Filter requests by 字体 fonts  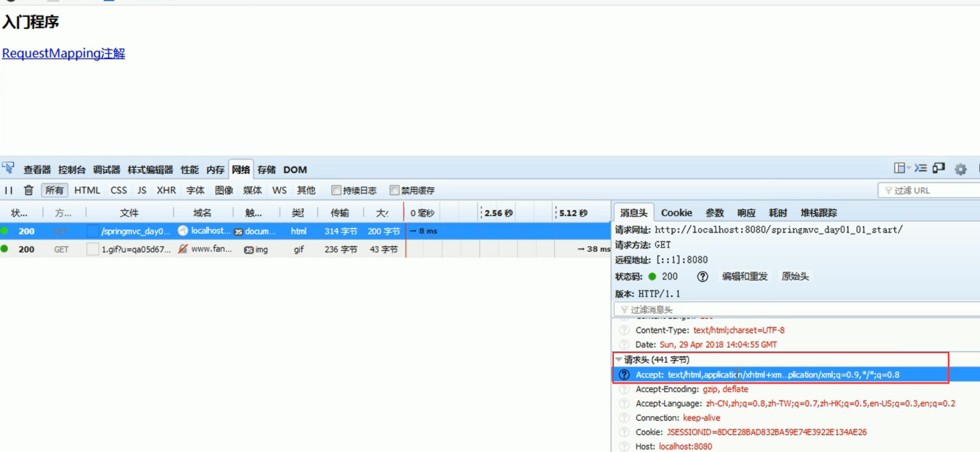point(195,190)
